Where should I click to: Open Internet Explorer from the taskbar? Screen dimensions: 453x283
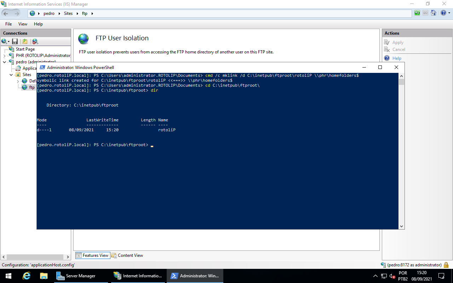(x=27, y=276)
